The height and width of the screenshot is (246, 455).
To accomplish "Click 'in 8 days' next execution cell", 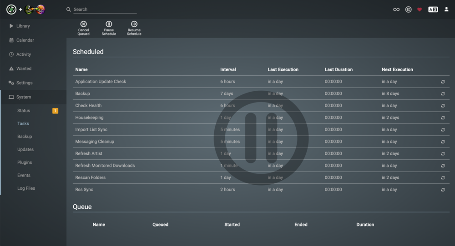I will coord(390,93).
